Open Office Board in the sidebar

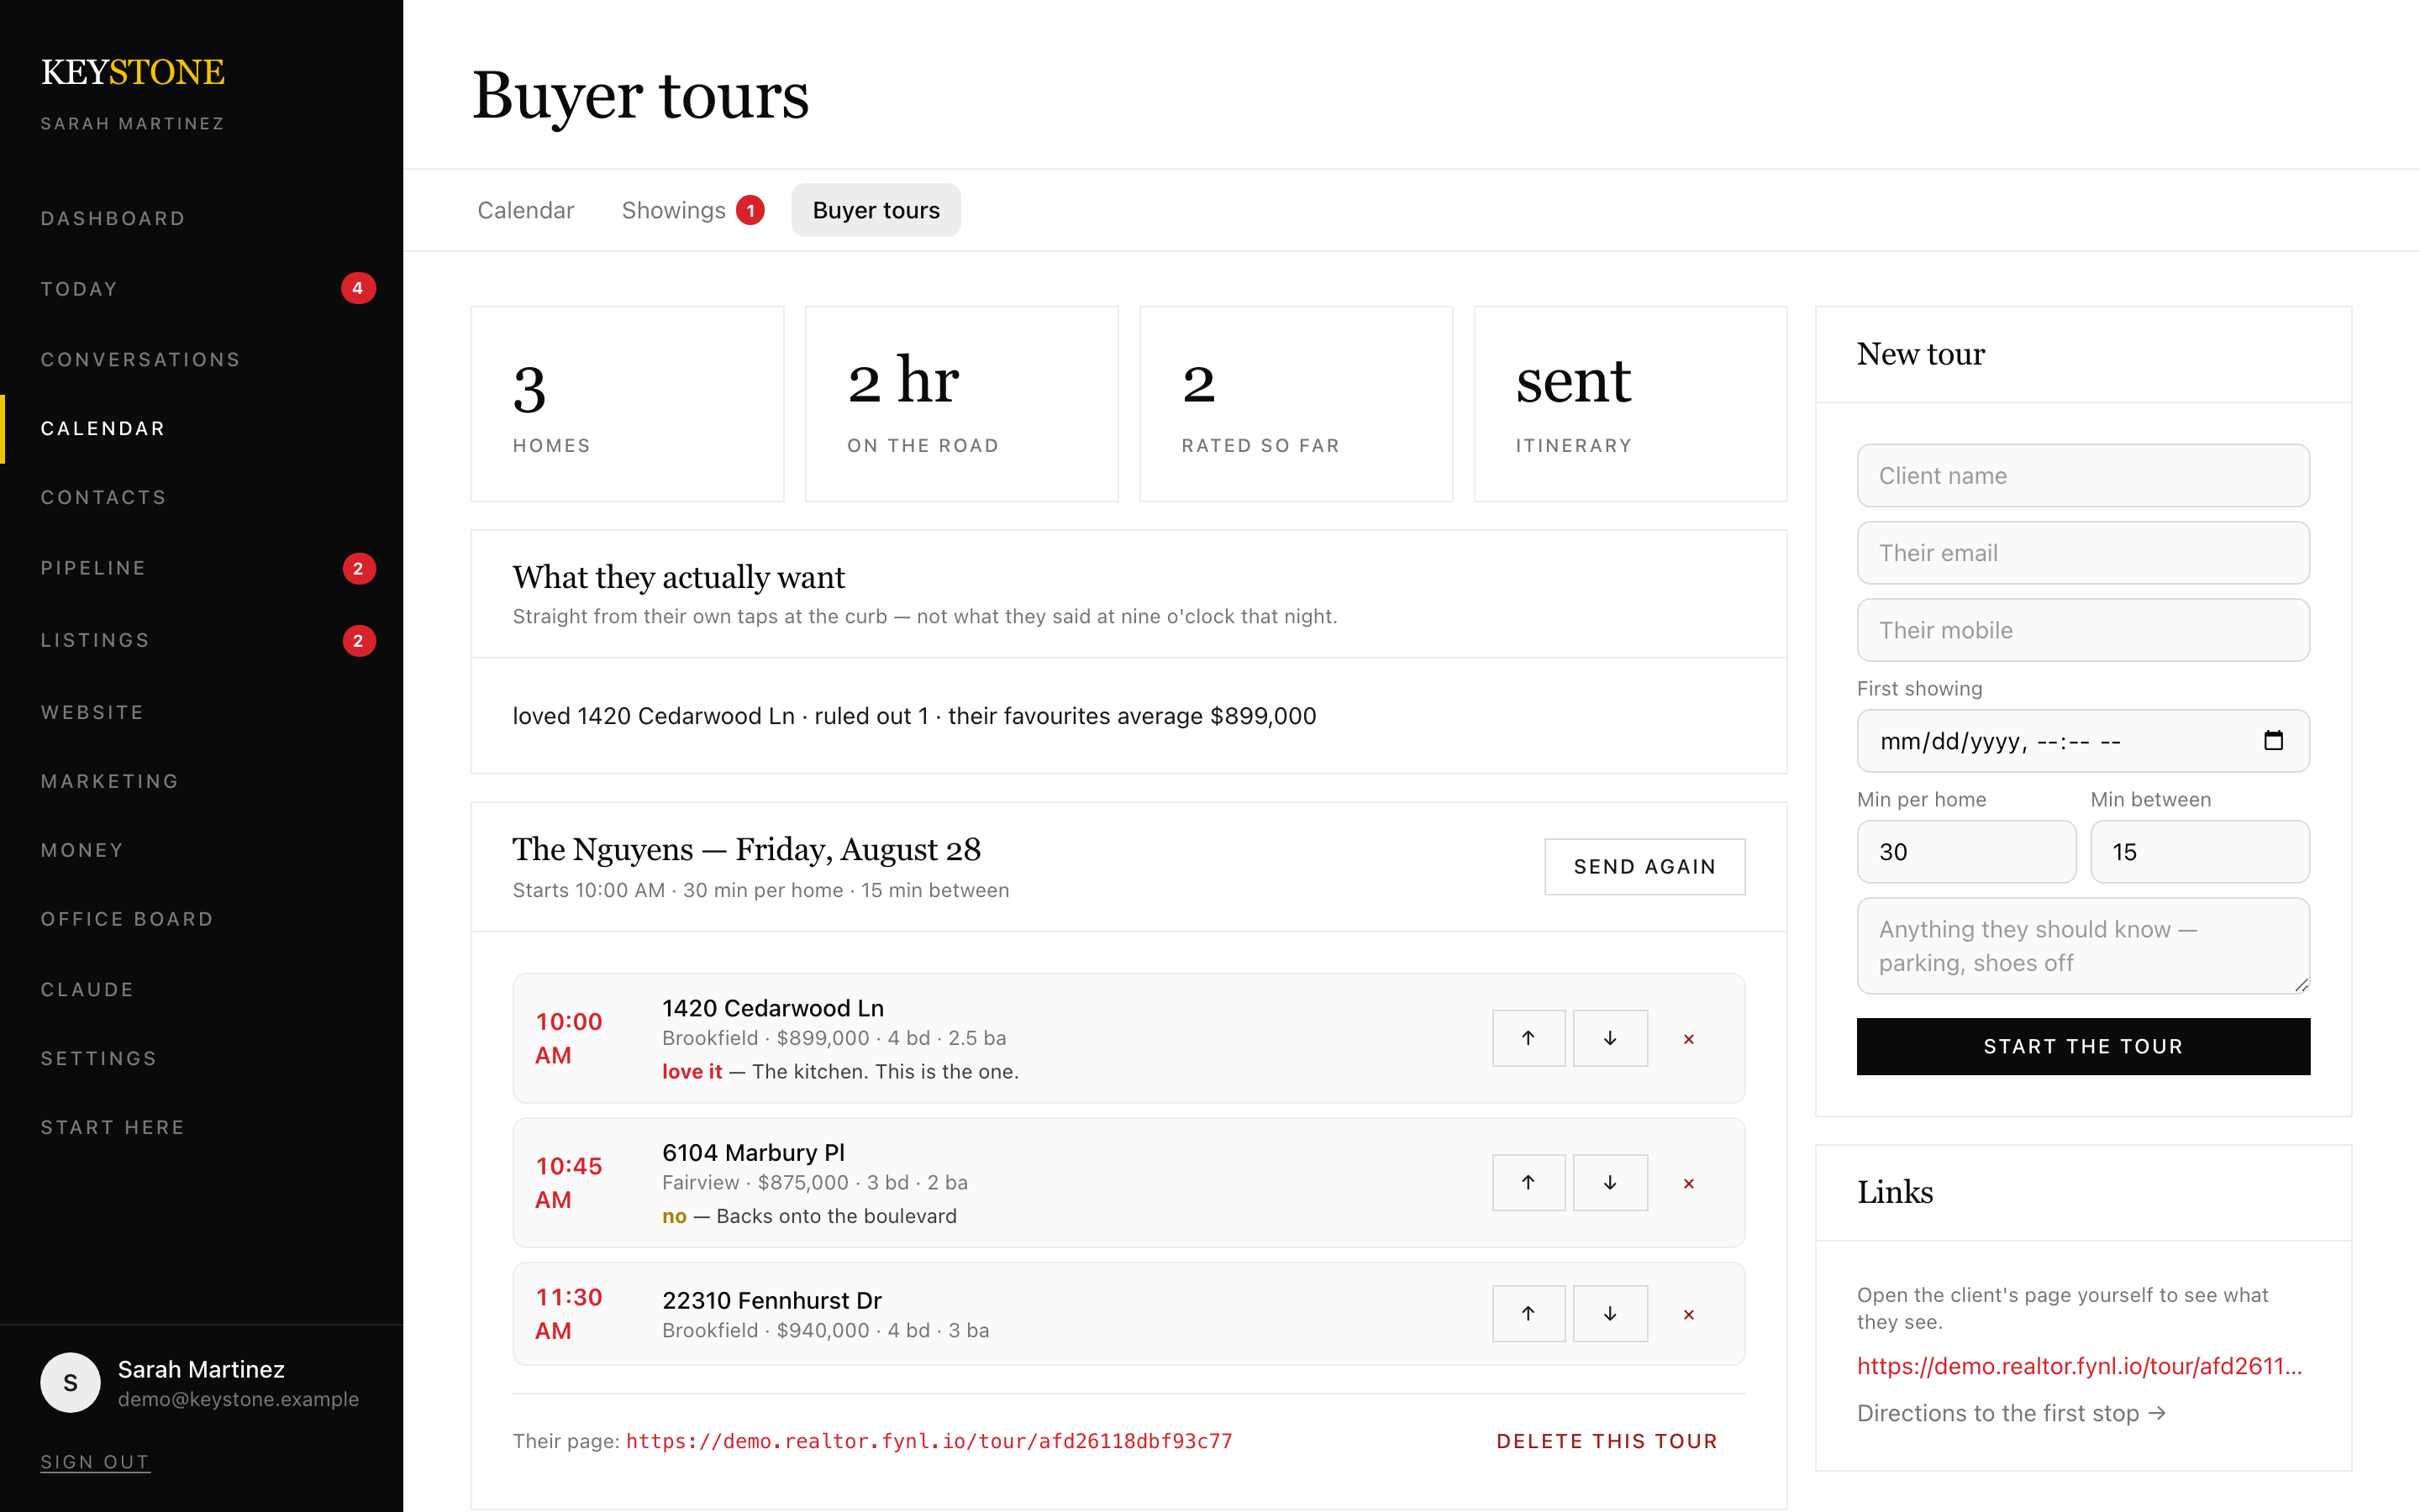pos(202,919)
